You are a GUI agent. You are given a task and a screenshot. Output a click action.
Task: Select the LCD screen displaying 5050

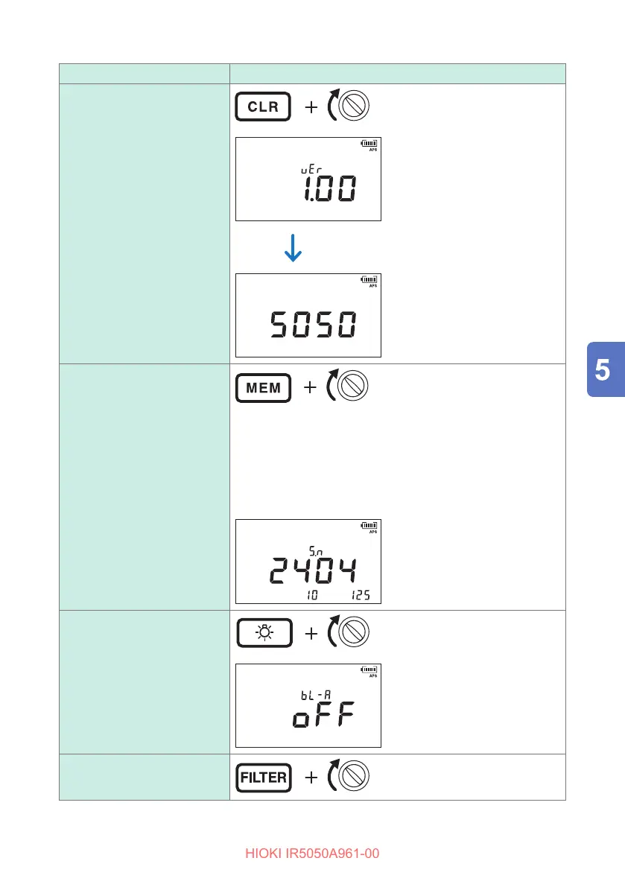308,315
